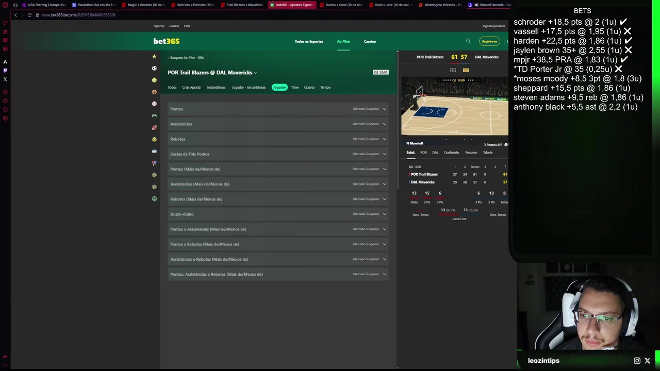Select the soccer ball sport icon

coord(154,68)
